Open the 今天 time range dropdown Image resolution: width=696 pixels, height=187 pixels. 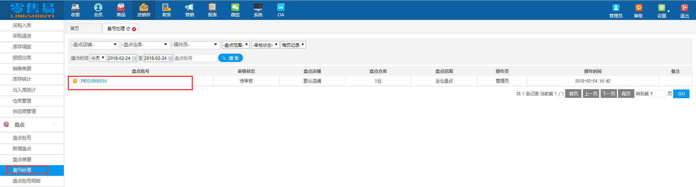(x=98, y=58)
